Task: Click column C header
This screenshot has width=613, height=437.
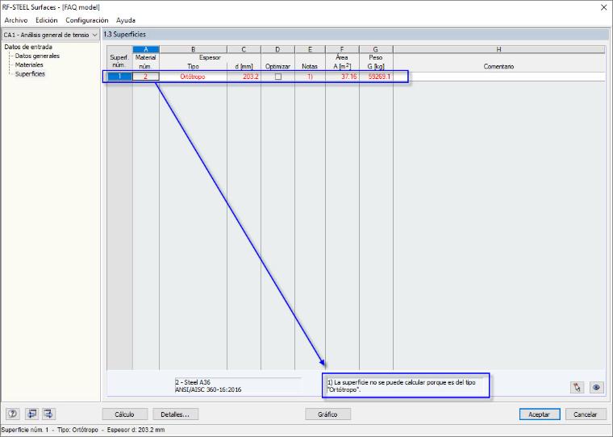Action: (244, 49)
